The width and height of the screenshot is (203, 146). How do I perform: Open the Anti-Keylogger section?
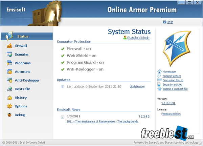tap(27, 80)
